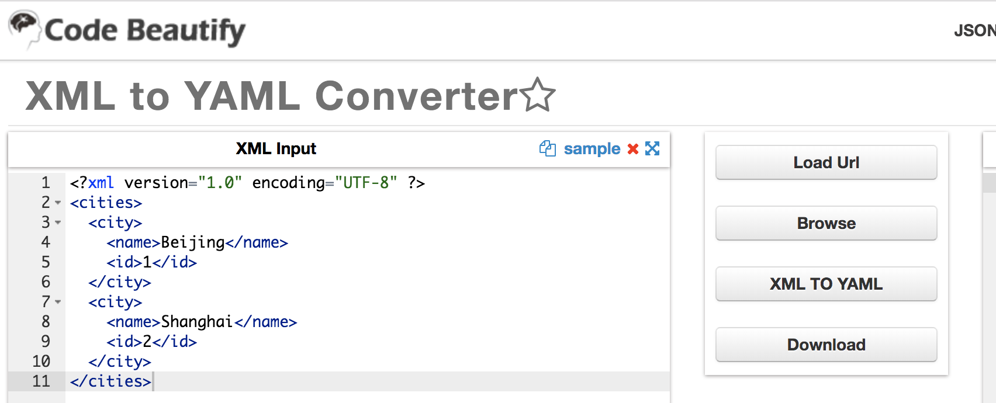Click the Shanghai name line in editor
The height and width of the screenshot is (403, 996).
coord(202,322)
